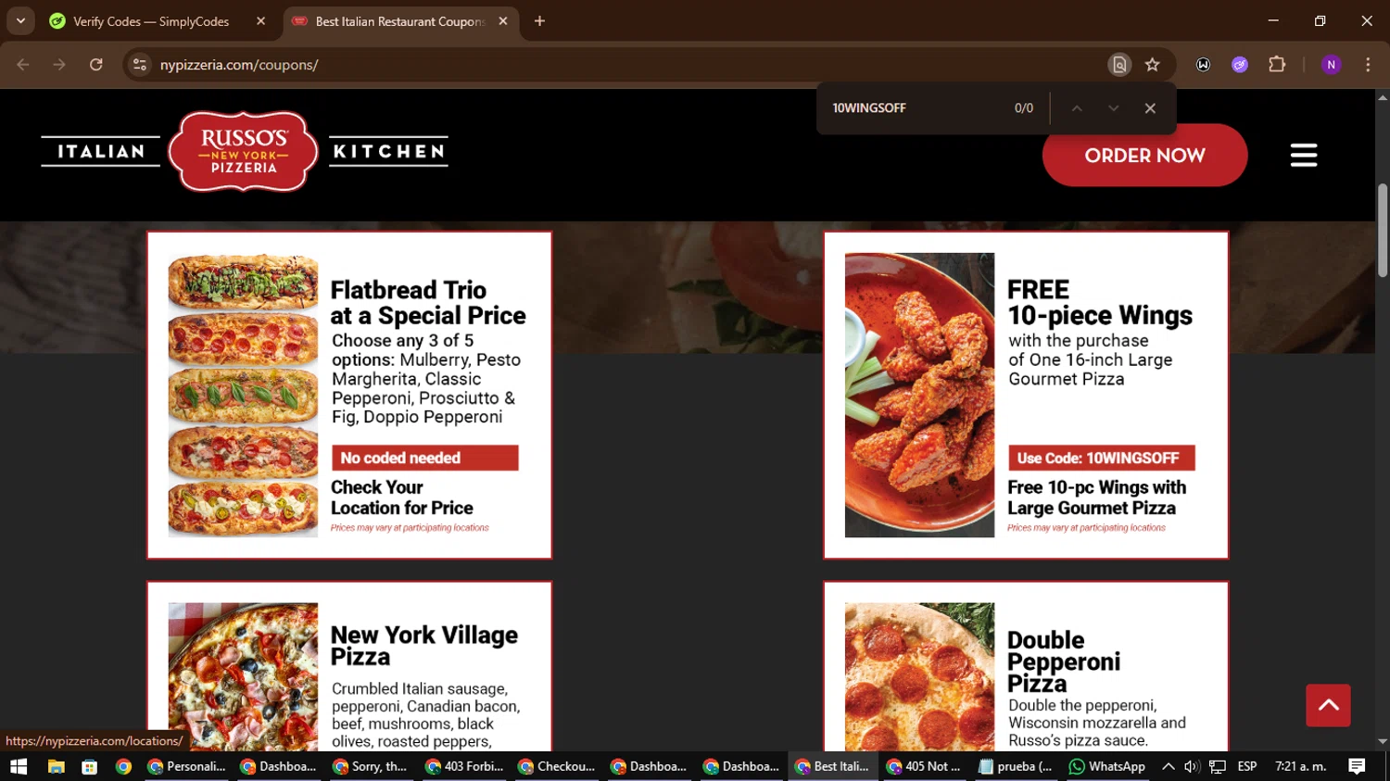This screenshot has height=781, width=1390.
Task: Click the New York Village Pizza image
Action: [x=243, y=676]
